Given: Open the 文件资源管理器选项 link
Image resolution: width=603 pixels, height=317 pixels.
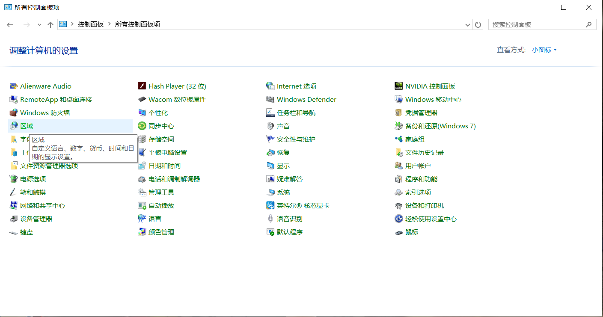Looking at the screenshot, I should click(x=49, y=166).
